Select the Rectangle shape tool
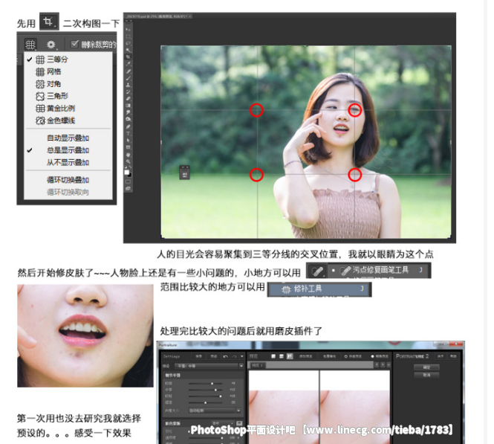This screenshot has height=444, width=494. click(129, 147)
